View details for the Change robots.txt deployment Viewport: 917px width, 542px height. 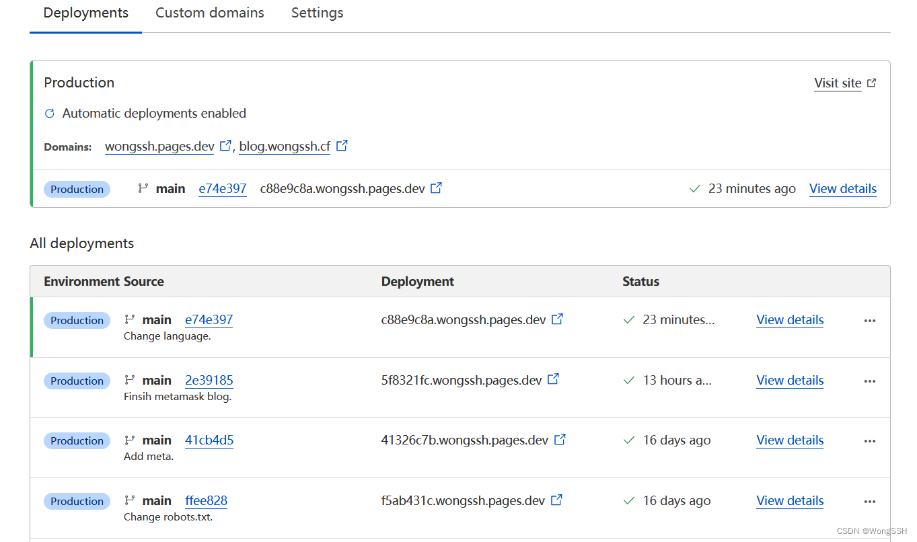coord(790,501)
